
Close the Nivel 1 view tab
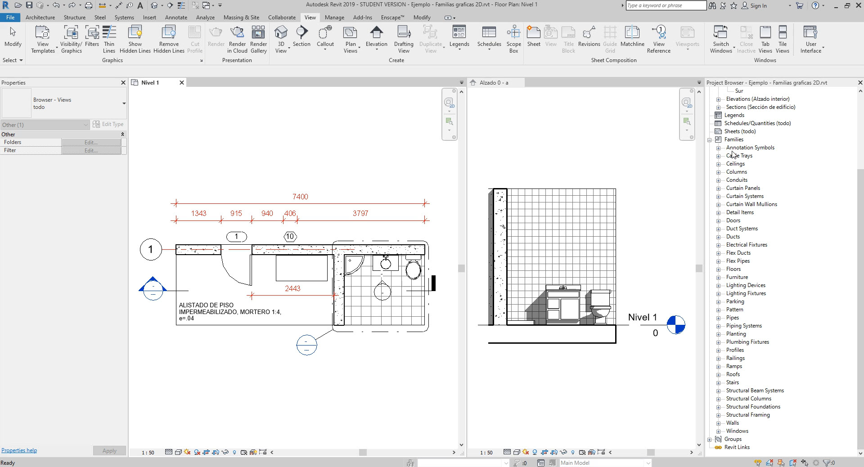coord(182,83)
